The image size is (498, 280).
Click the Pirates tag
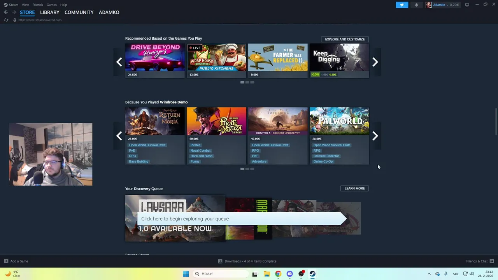(x=195, y=145)
